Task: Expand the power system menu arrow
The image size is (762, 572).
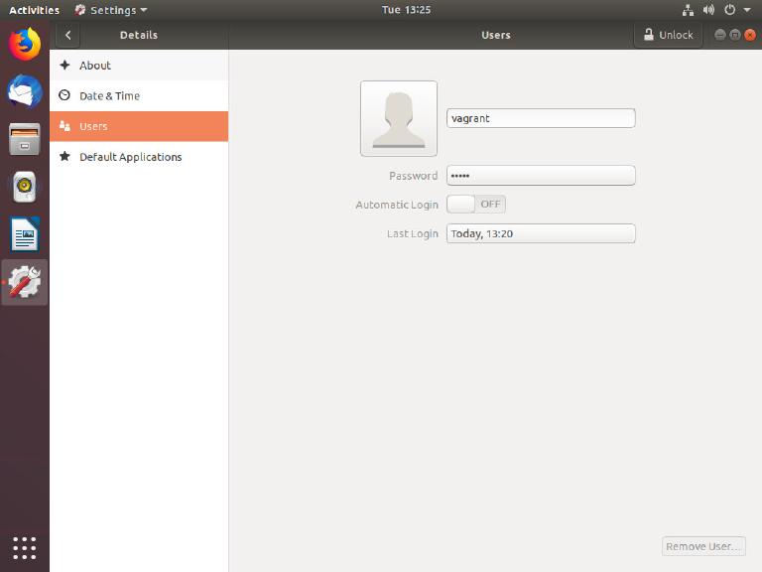Action: (x=747, y=10)
